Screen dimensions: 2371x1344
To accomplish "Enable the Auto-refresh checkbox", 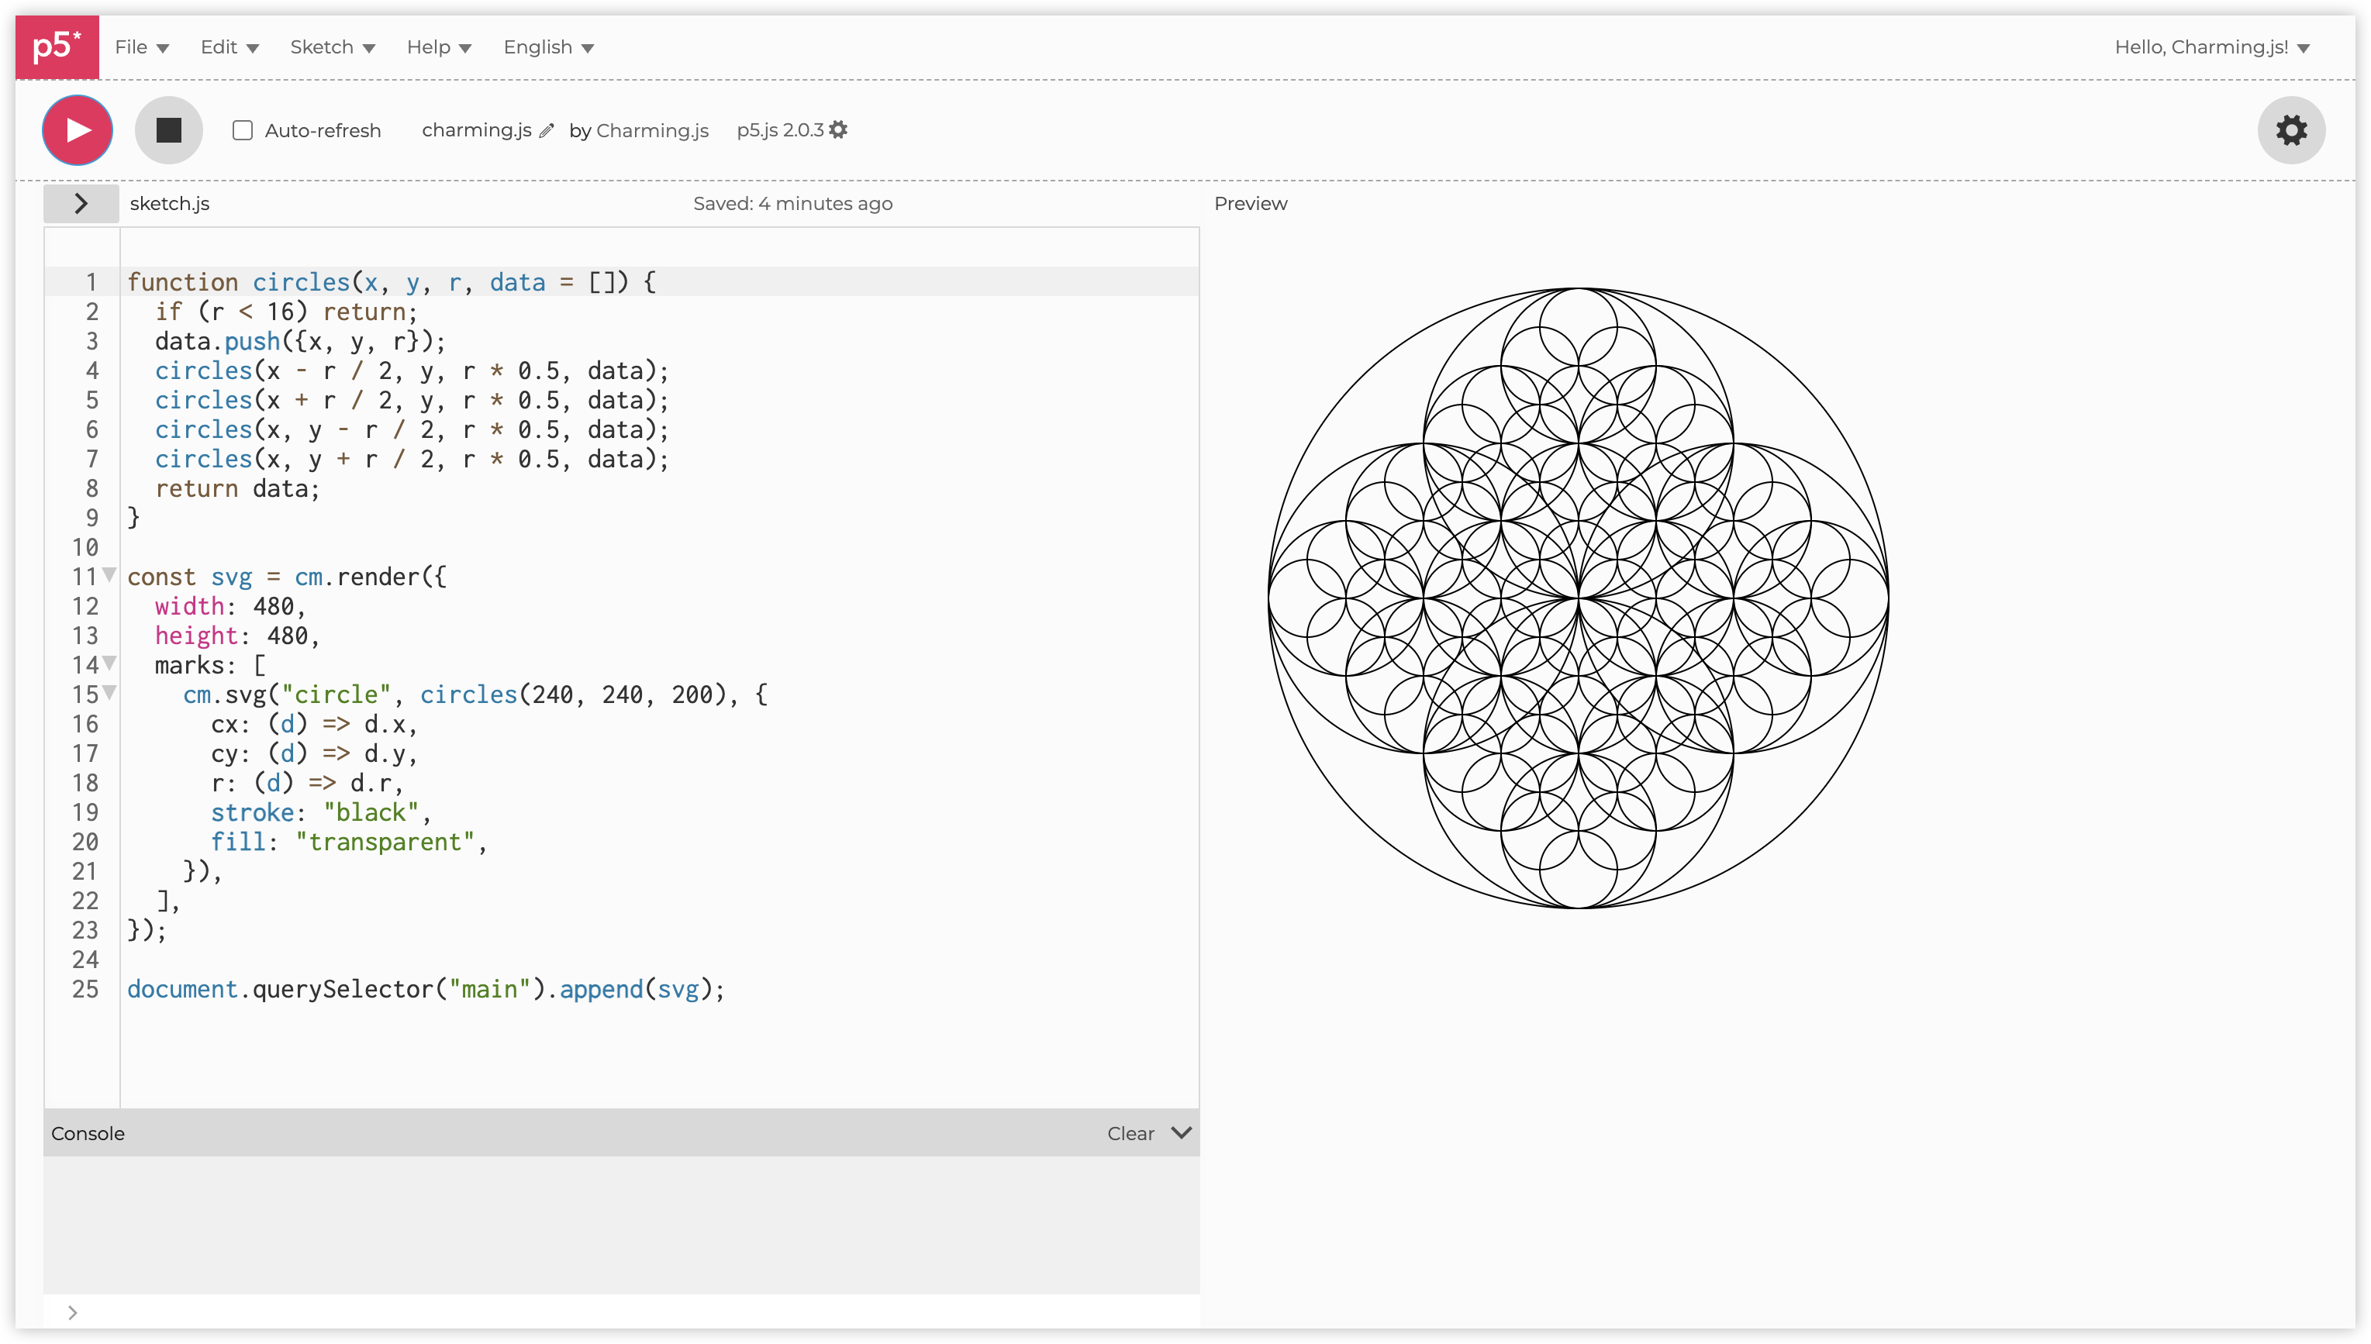I will 242,130.
